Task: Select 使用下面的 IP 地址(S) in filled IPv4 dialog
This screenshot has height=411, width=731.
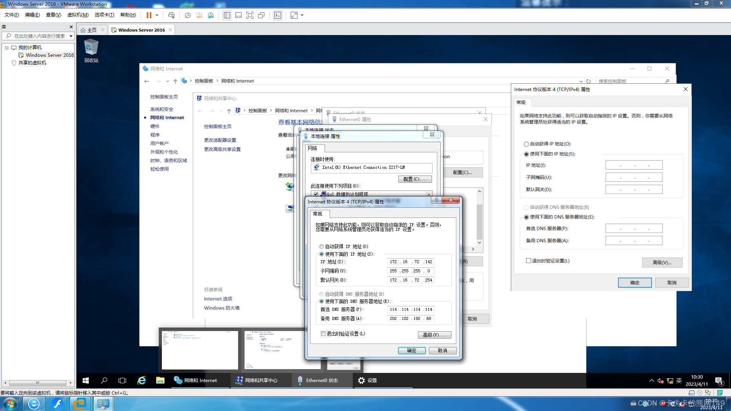Action: [322, 254]
